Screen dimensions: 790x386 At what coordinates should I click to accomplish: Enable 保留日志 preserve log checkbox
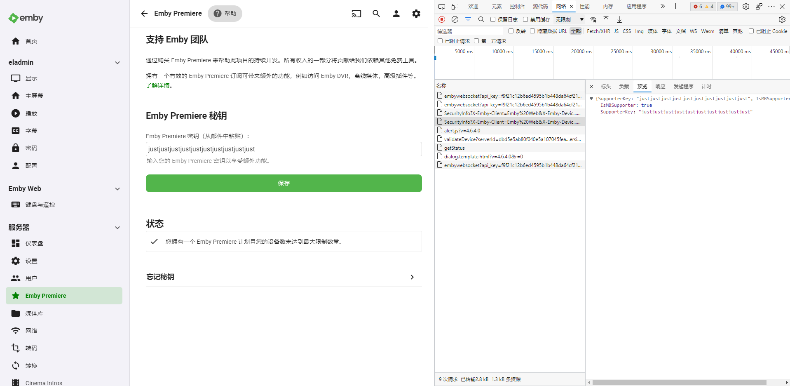point(493,19)
